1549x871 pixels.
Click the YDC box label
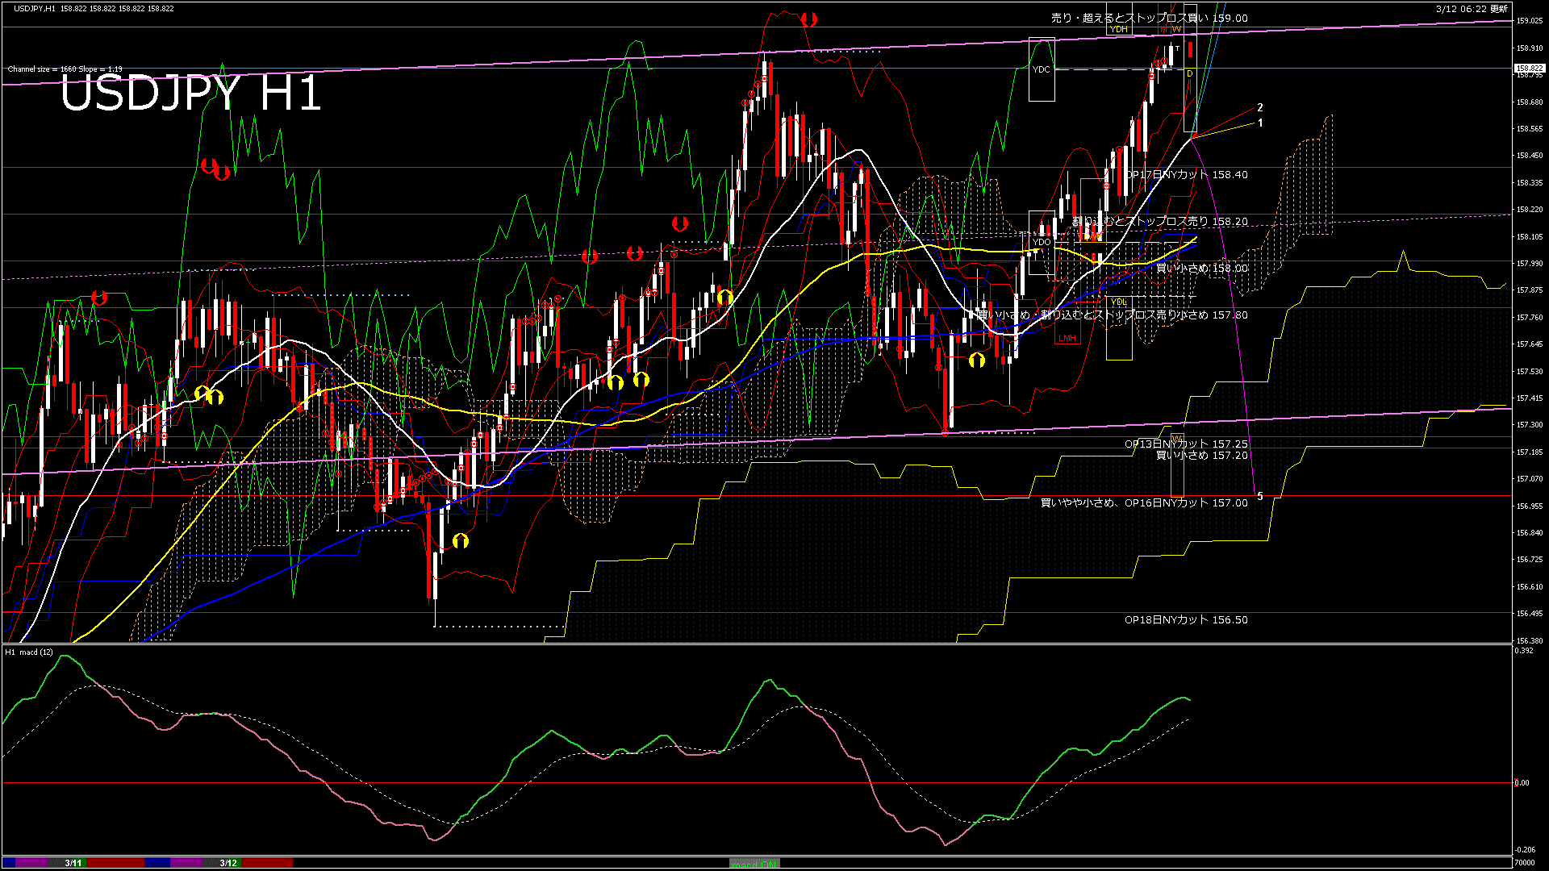pos(1041,70)
